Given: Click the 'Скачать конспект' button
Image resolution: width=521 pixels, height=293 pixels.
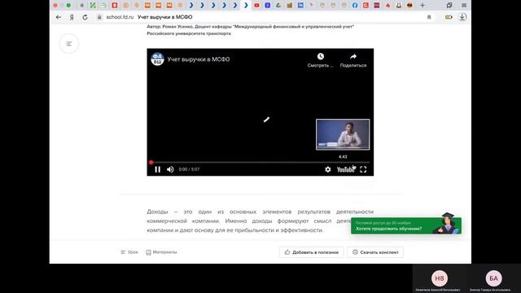Looking at the screenshot, I should 375,252.
